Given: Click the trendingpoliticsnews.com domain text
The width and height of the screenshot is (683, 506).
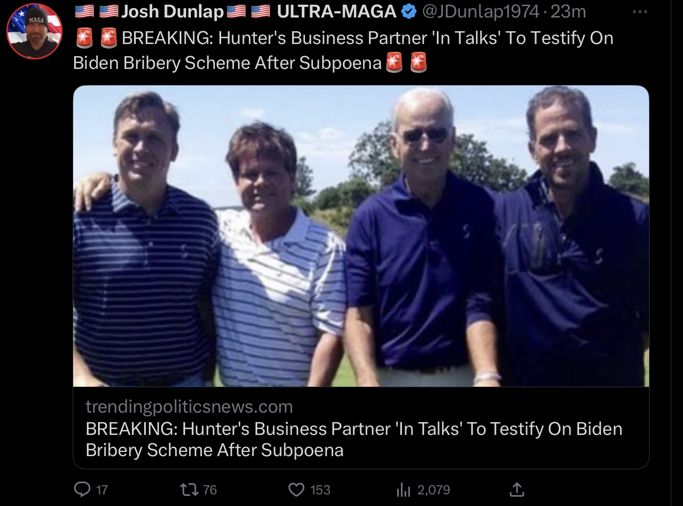Looking at the screenshot, I should [189, 407].
